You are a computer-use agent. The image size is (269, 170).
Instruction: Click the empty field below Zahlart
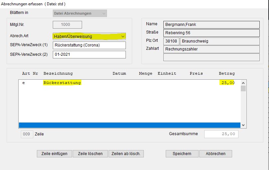pyautogui.click(x=211, y=57)
